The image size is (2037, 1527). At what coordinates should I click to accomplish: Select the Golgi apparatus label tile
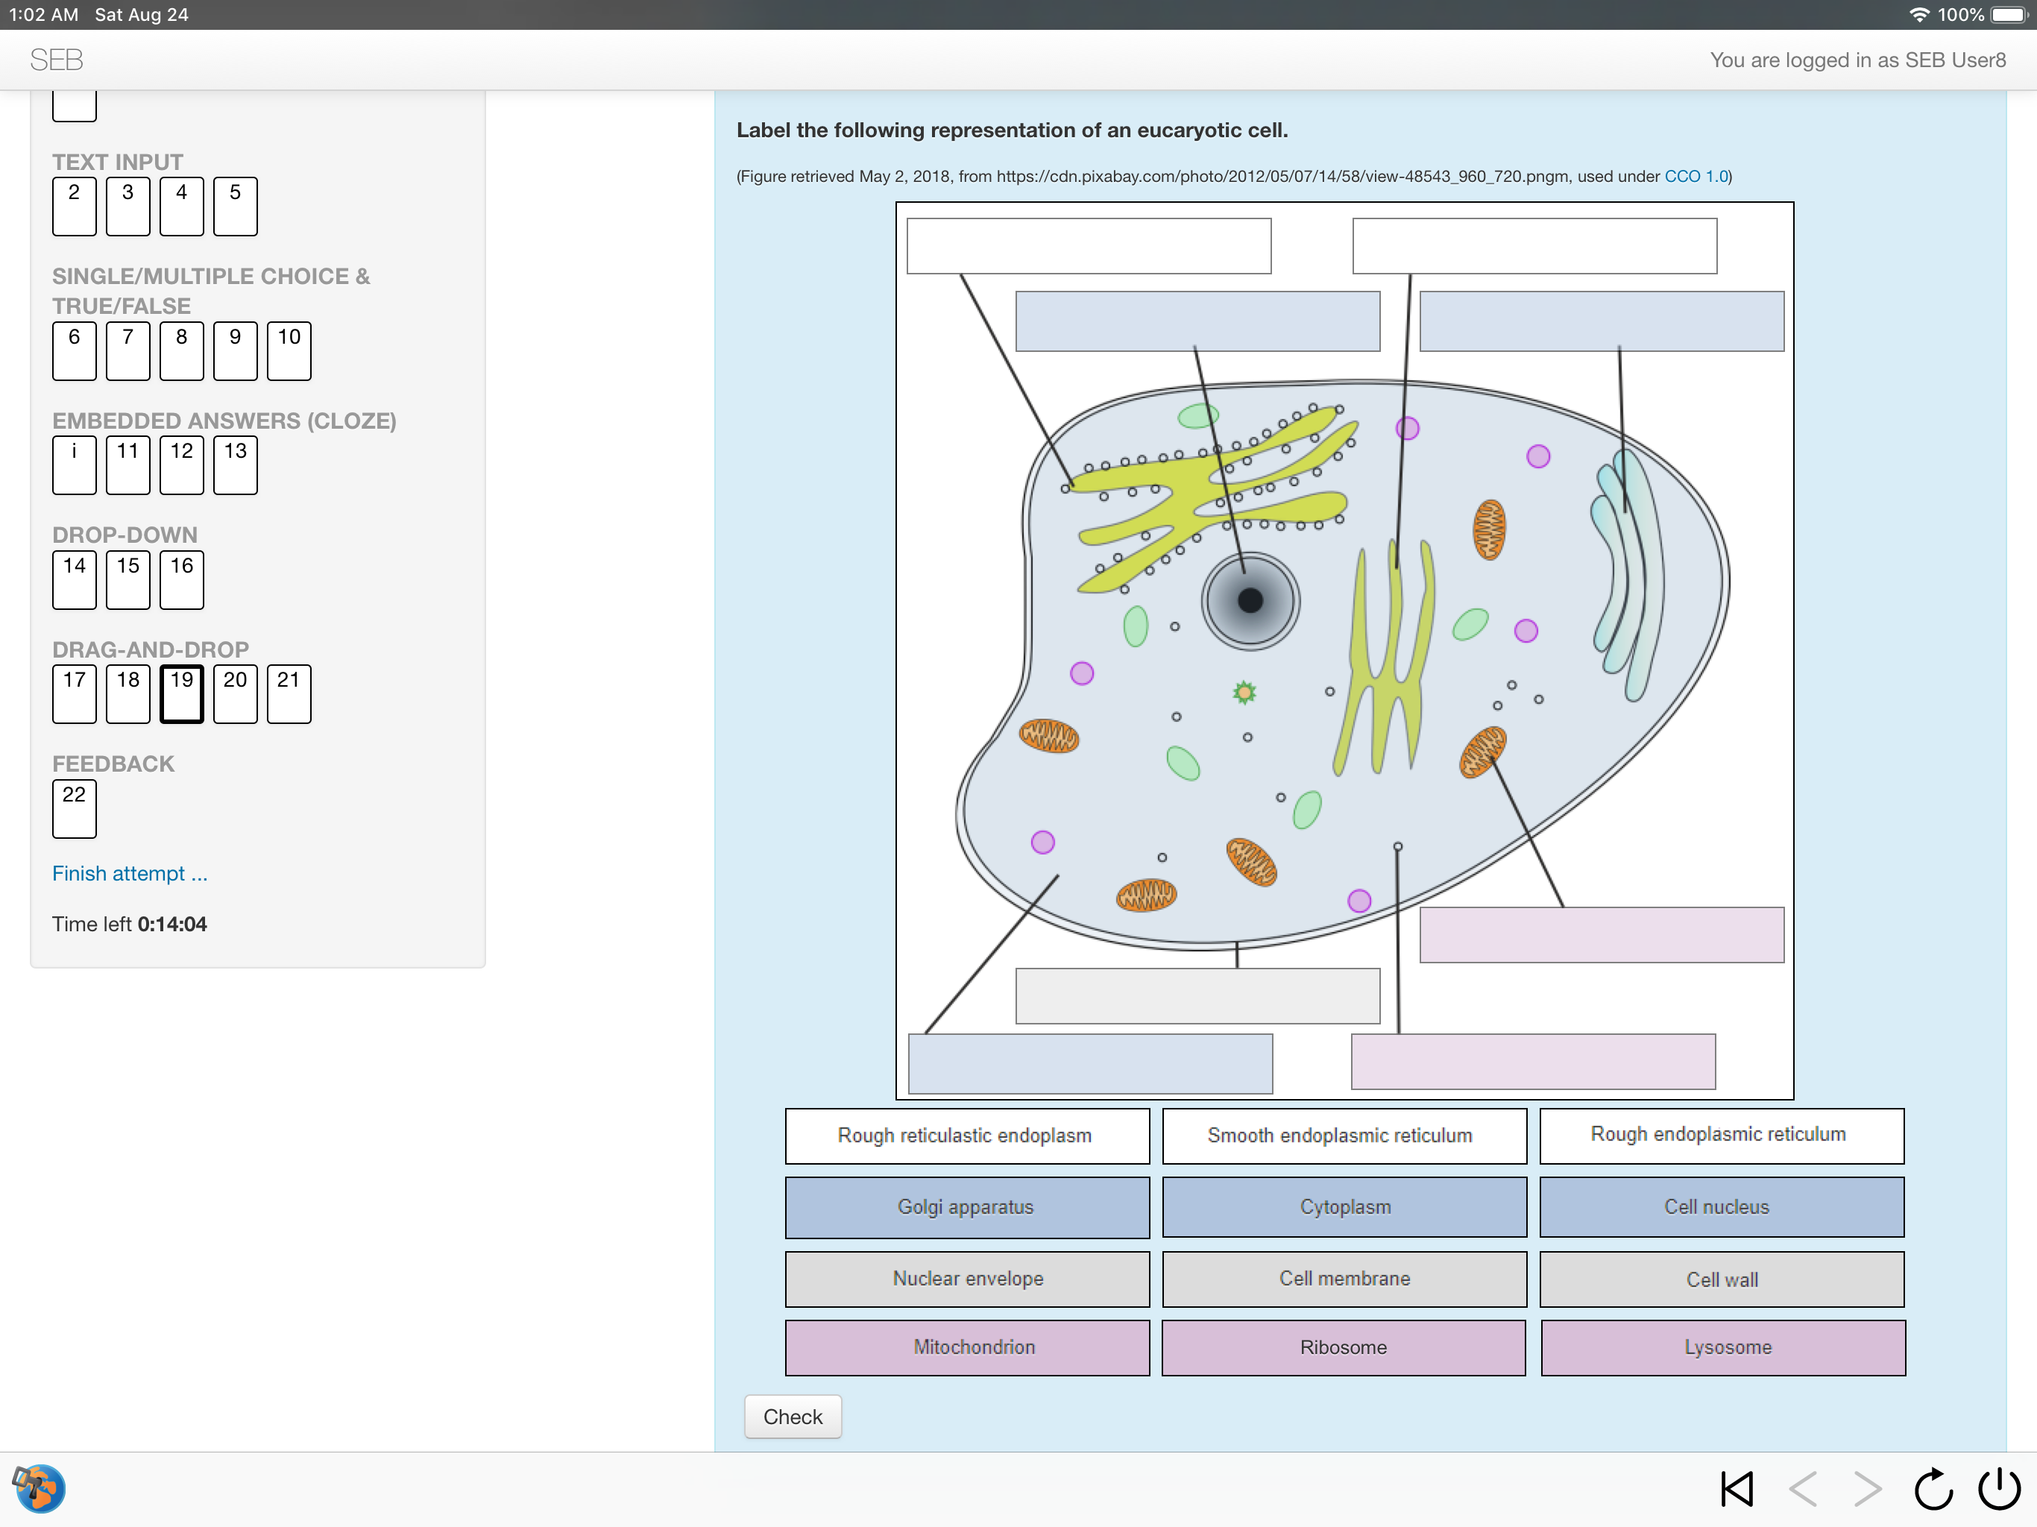click(x=966, y=1206)
